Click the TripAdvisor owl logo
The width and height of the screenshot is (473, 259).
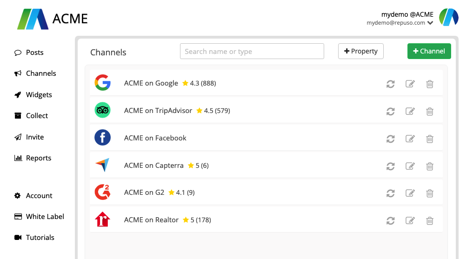(103, 110)
